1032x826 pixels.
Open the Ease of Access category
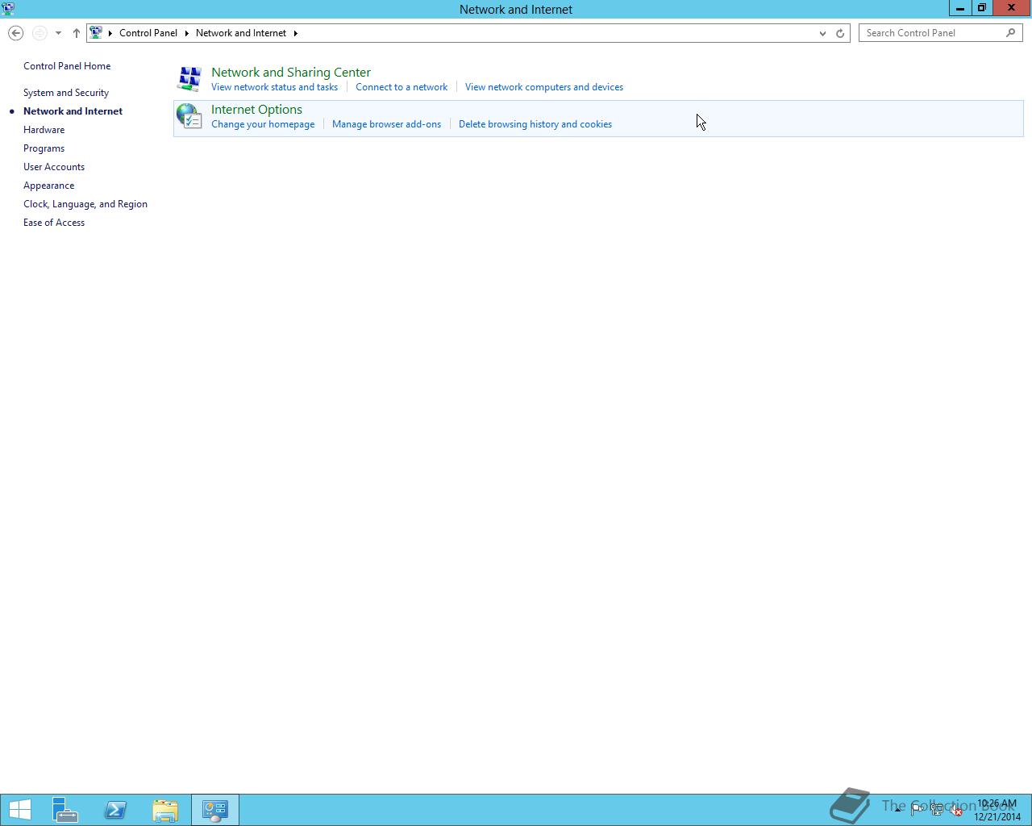54,223
